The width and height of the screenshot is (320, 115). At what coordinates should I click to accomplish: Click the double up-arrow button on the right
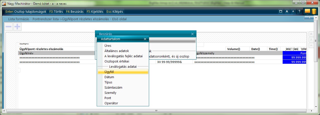tap(311, 34)
